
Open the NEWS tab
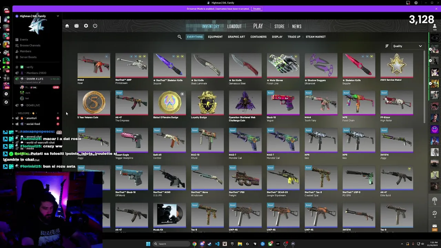click(297, 27)
